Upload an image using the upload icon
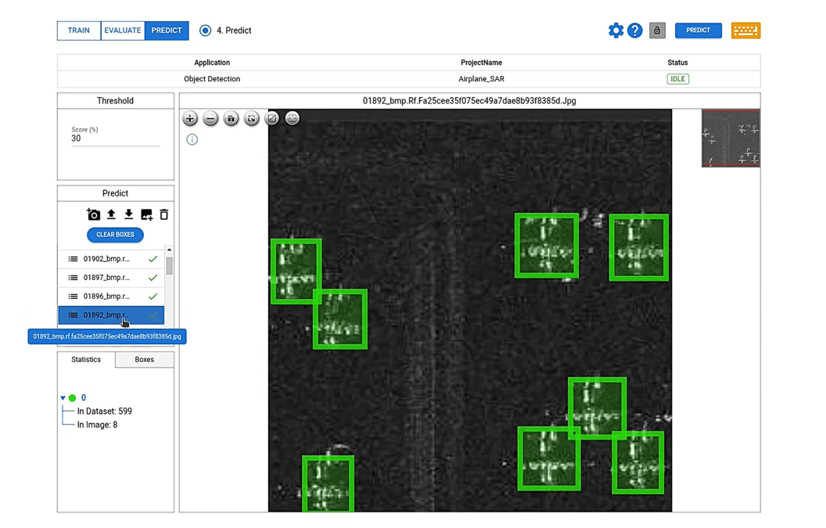The width and height of the screenshot is (826, 528). [x=111, y=214]
